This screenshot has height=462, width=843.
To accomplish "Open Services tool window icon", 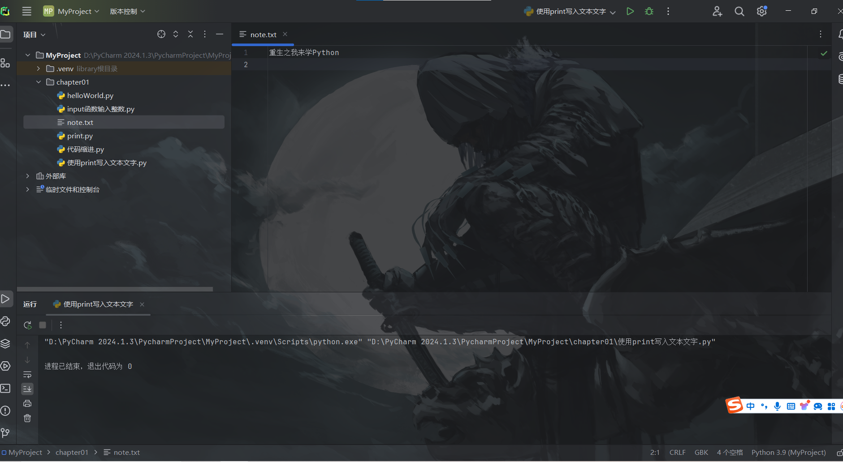I will click(x=5, y=366).
